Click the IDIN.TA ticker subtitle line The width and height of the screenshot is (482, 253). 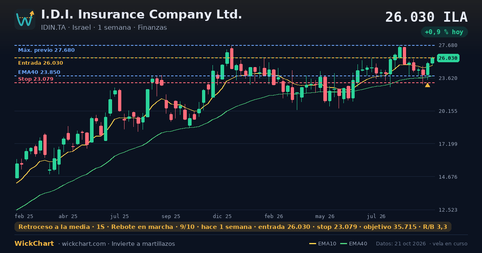pos(104,28)
